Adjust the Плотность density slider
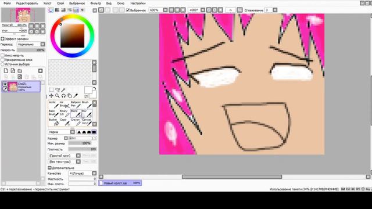Screen dimensions: 372x209 tap(83, 149)
